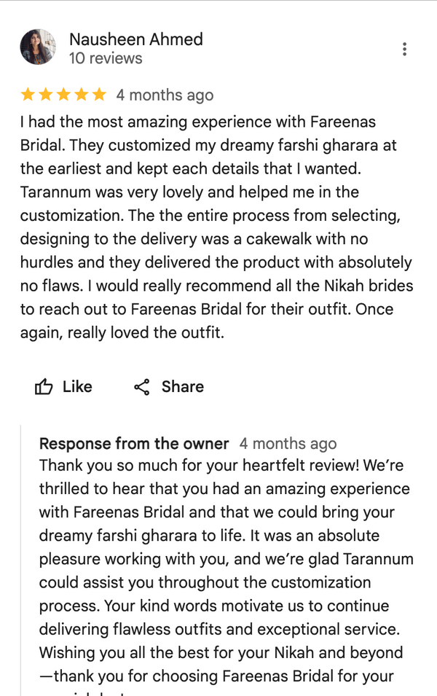Open the three-dot more options menu
This screenshot has height=696, width=437.
(404, 50)
